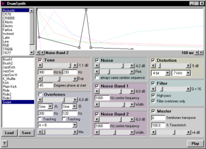The image size is (206, 149).
Task: Click the Noise level left arrow
Action: [97, 66]
